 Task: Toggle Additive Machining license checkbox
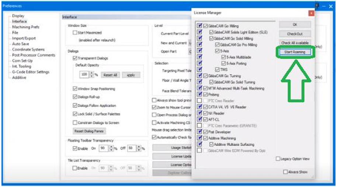205,138
